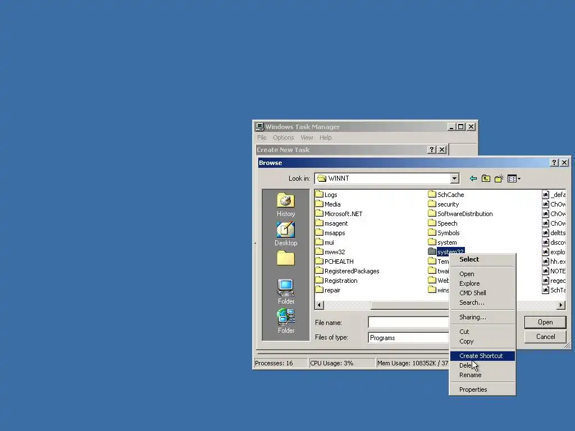Choose Cut from the context menu
Screen dimensions: 575x431
(x=482, y=332)
